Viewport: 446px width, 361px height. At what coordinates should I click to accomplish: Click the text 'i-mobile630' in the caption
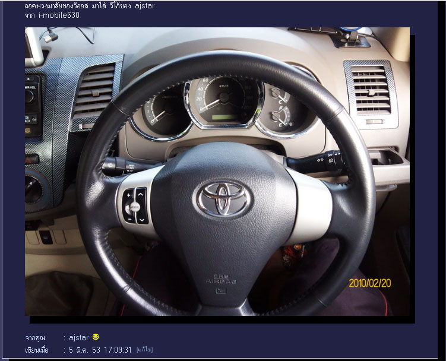(59, 15)
